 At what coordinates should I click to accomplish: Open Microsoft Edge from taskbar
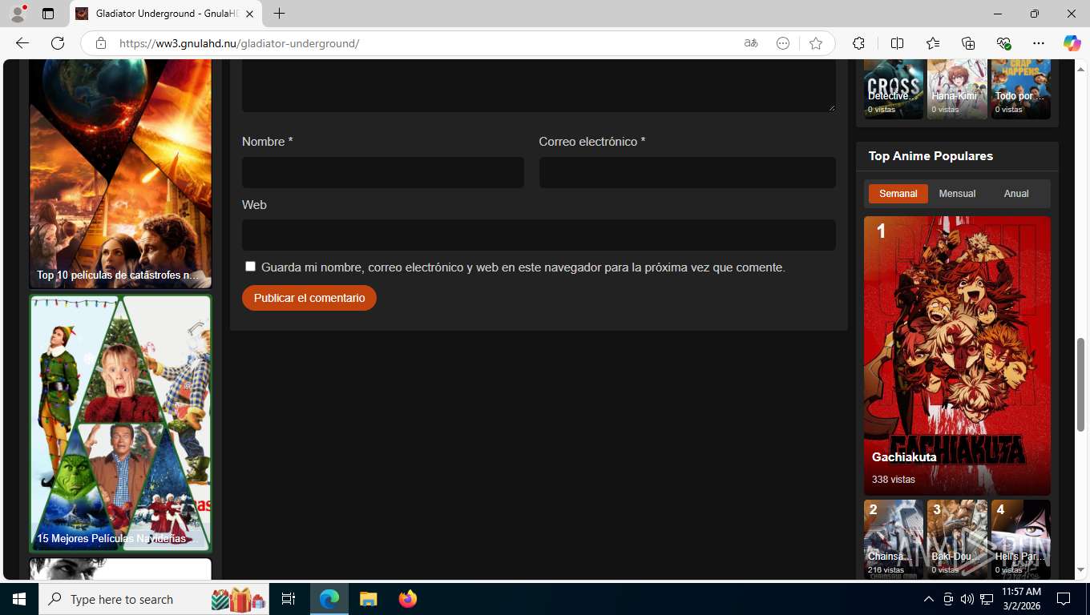click(329, 599)
